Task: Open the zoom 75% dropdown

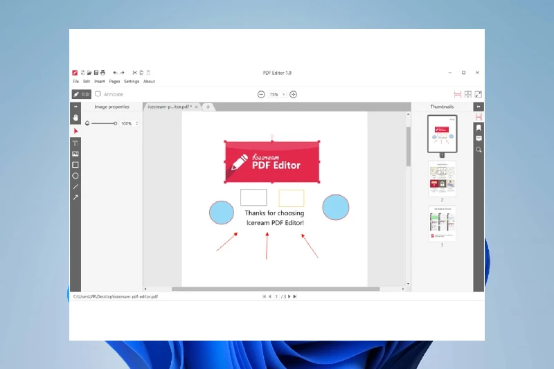Action: 284,94
